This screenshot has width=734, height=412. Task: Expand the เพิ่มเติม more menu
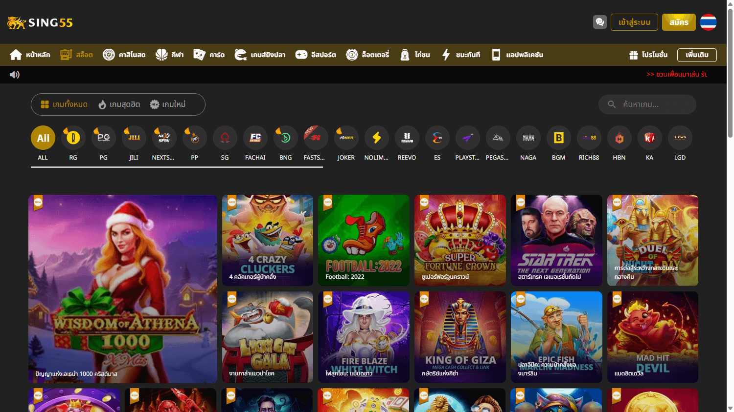[x=697, y=55]
